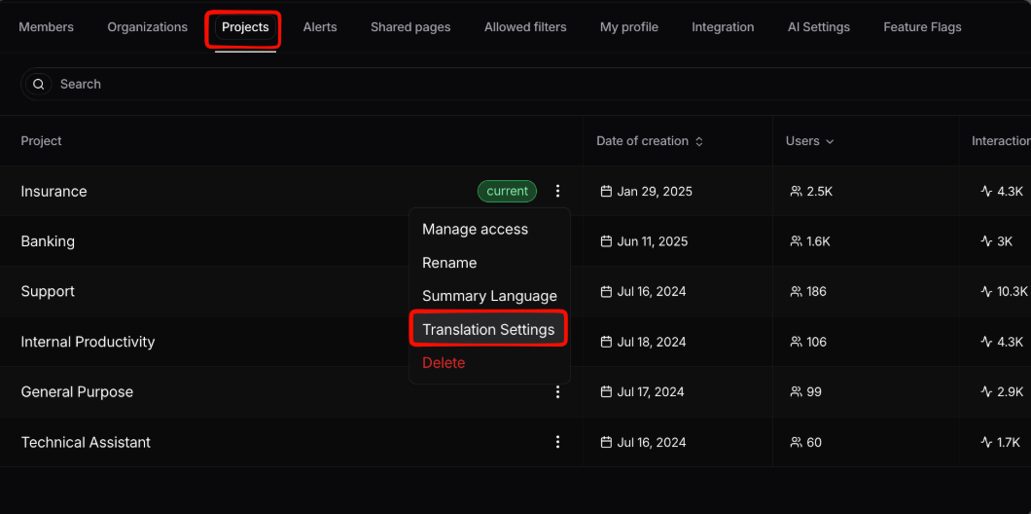Click the Jan 29, 2025 date cell
The width and height of the screenshot is (1031, 514).
[655, 192]
